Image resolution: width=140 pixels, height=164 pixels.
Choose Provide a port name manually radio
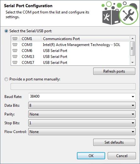(6, 79)
